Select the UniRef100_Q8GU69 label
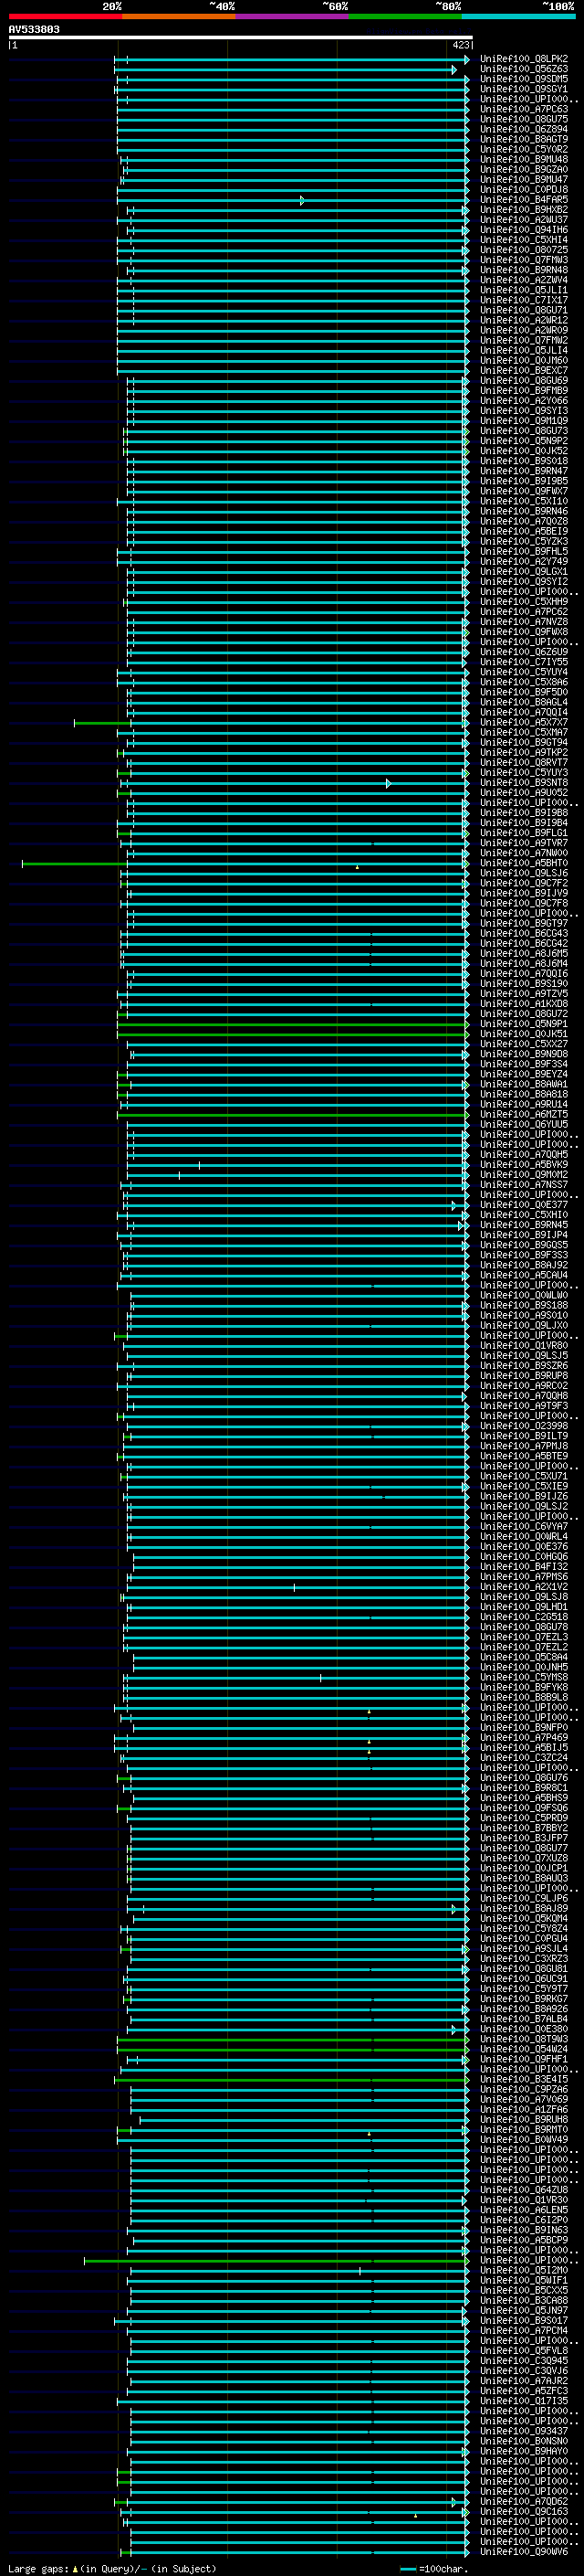Screen dimensions: 584x2576 (524, 381)
